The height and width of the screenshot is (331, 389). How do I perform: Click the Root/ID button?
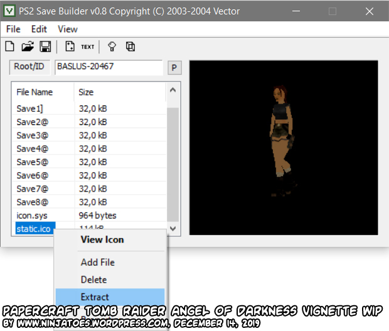(x=29, y=67)
